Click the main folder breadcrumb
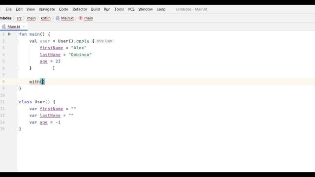The width and height of the screenshot is (315, 177). 31,18
